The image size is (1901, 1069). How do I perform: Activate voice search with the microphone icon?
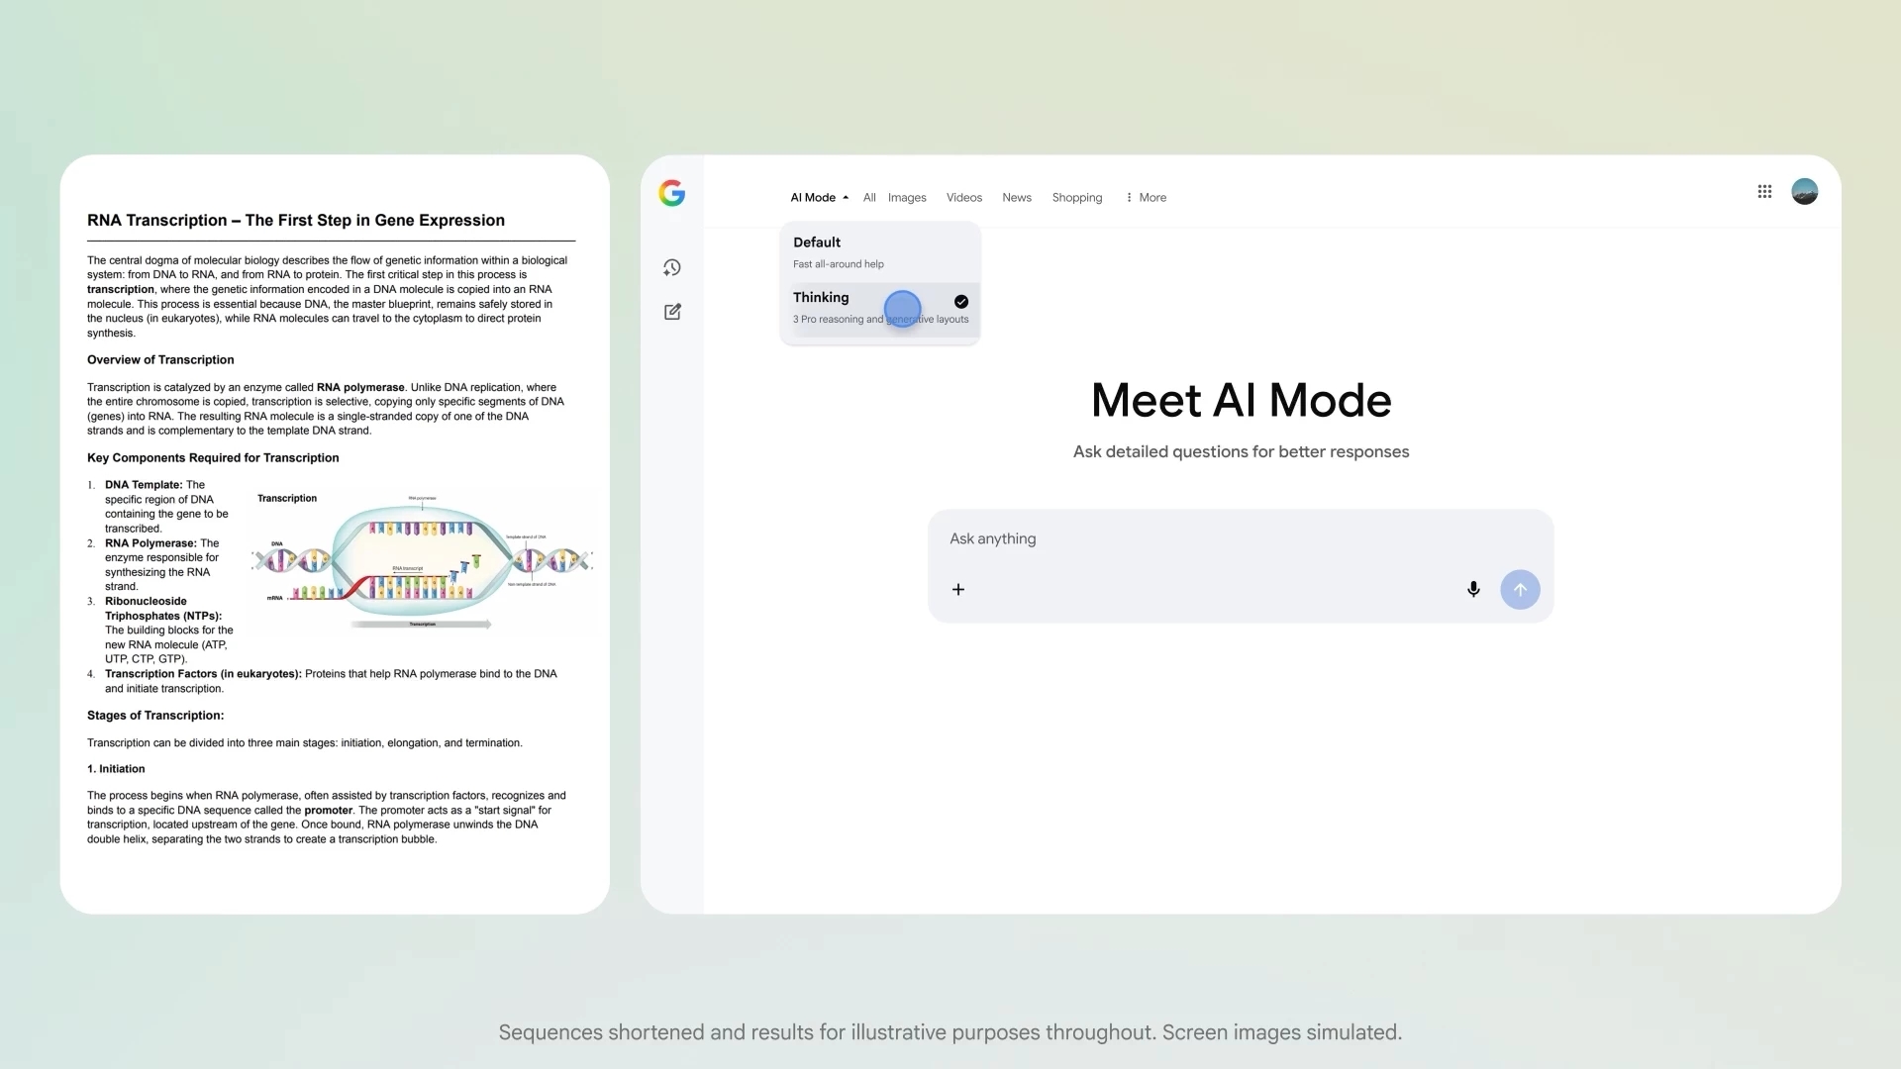(x=1473, y=589)
